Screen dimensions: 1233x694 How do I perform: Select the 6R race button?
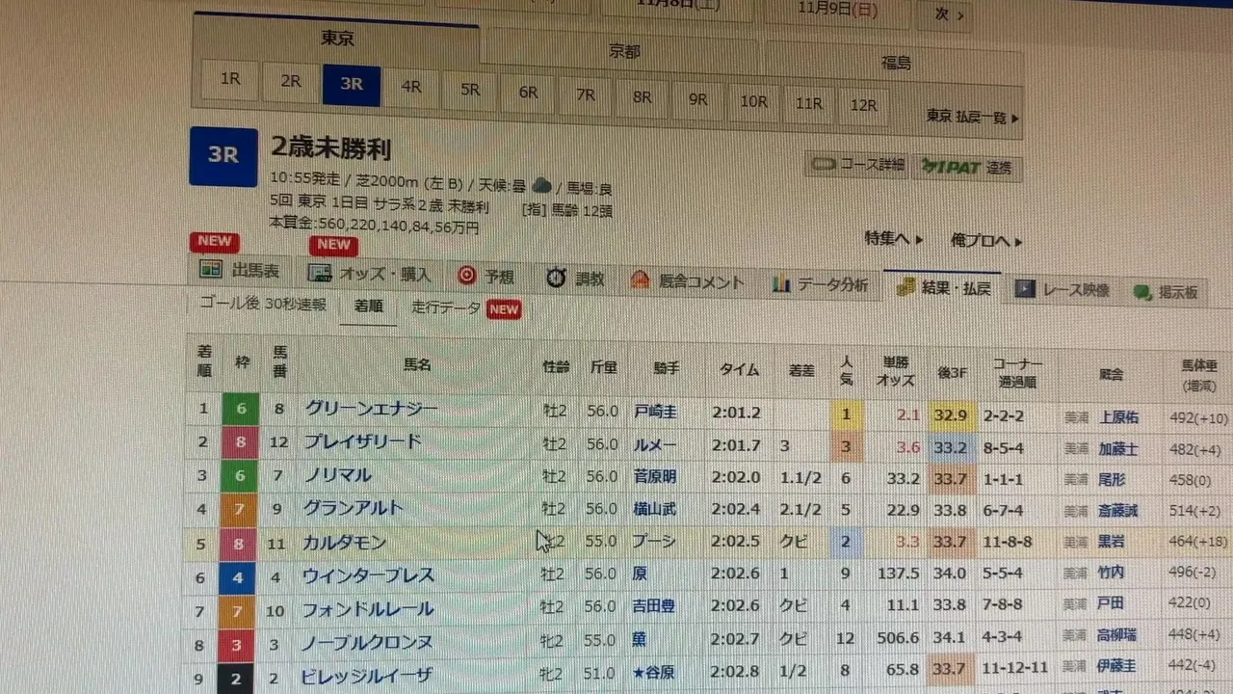coord(528,93)
